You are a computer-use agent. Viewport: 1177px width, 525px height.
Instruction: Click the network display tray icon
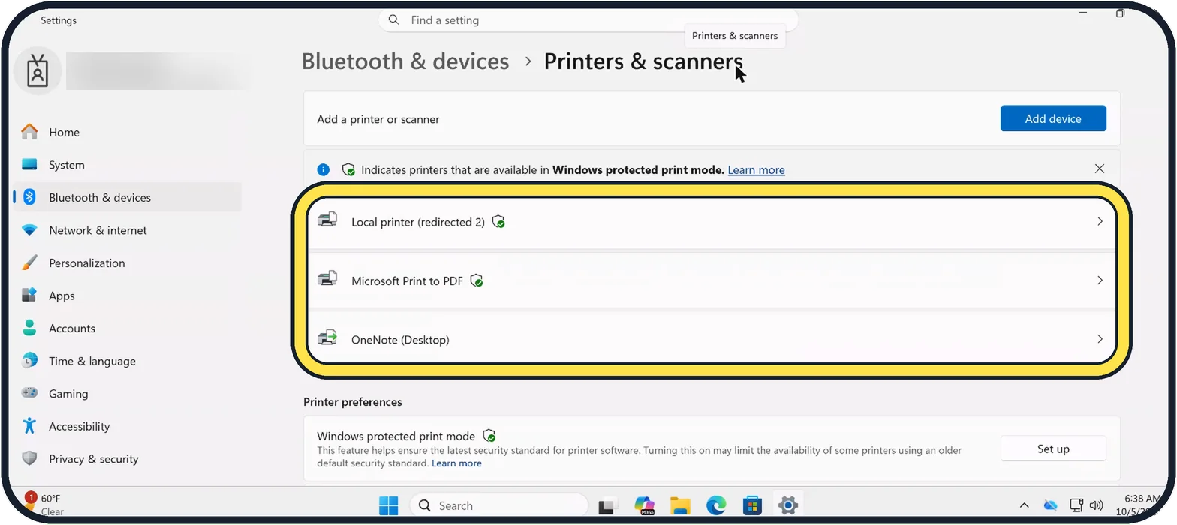[x=1076, y=505]
